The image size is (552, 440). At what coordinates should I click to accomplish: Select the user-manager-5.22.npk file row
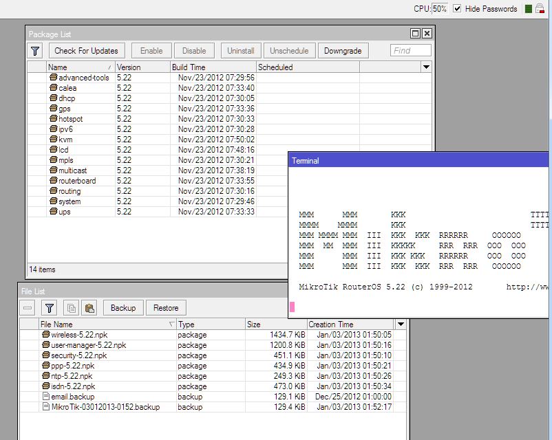(x=213, y=345)
